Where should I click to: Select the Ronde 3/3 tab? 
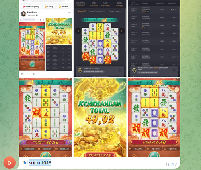(82, 11)
